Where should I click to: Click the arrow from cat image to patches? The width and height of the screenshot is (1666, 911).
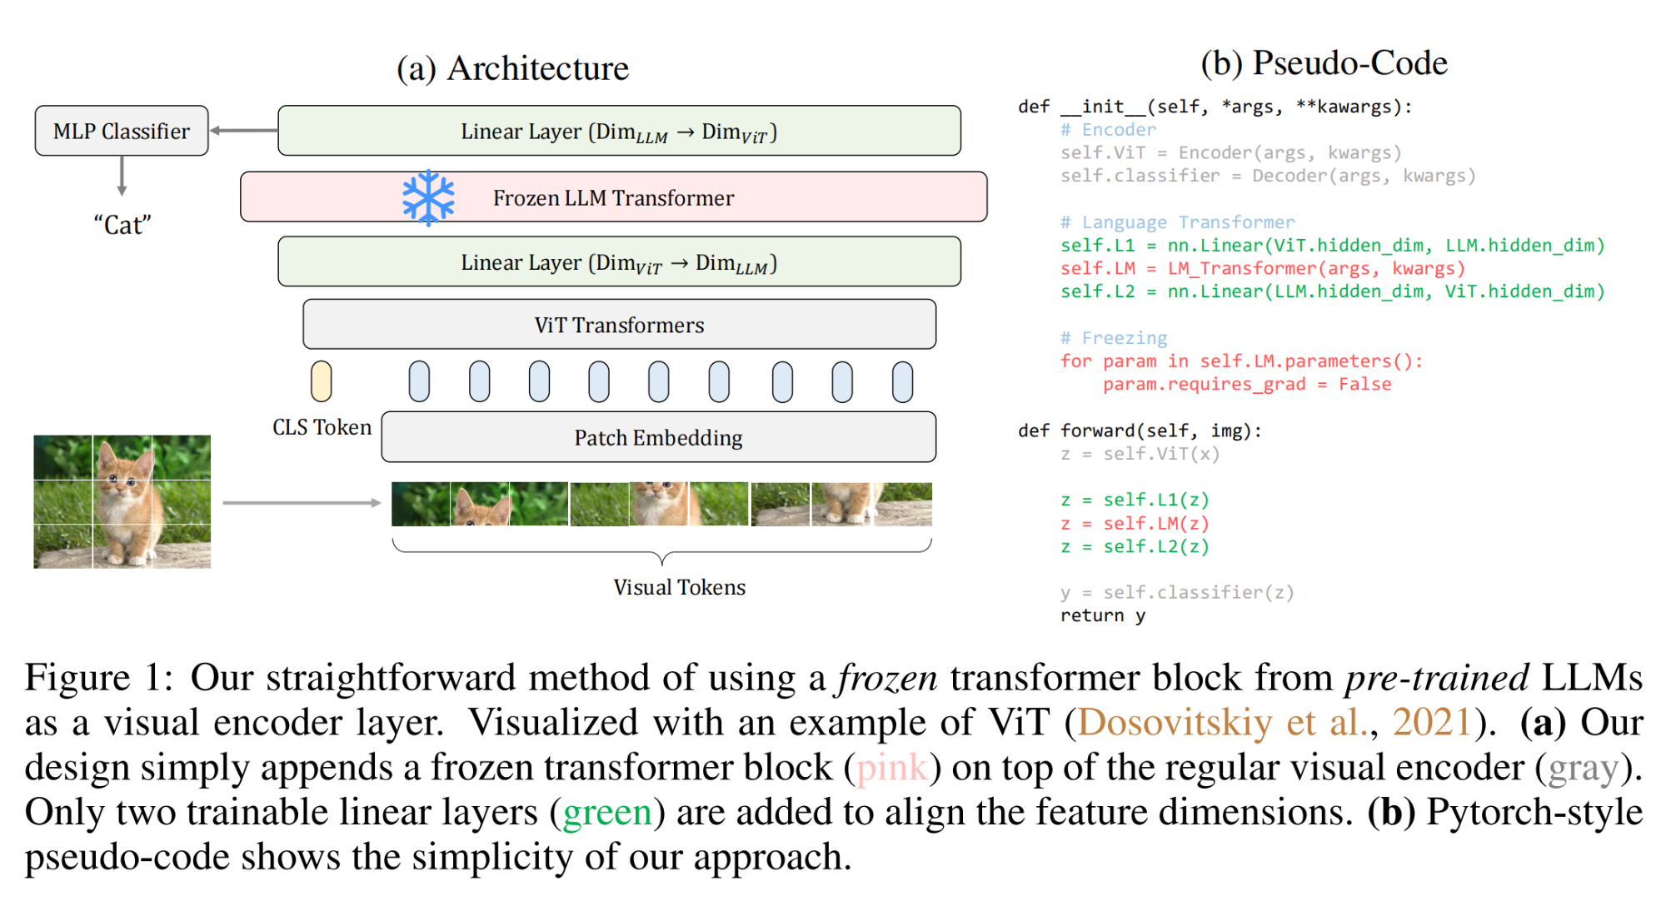point(301,503)
